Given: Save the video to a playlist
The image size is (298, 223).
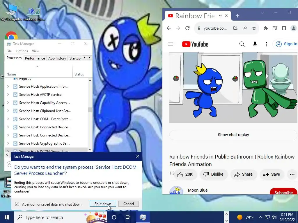Looking at the screenshot, I should (x=272, y=175).
